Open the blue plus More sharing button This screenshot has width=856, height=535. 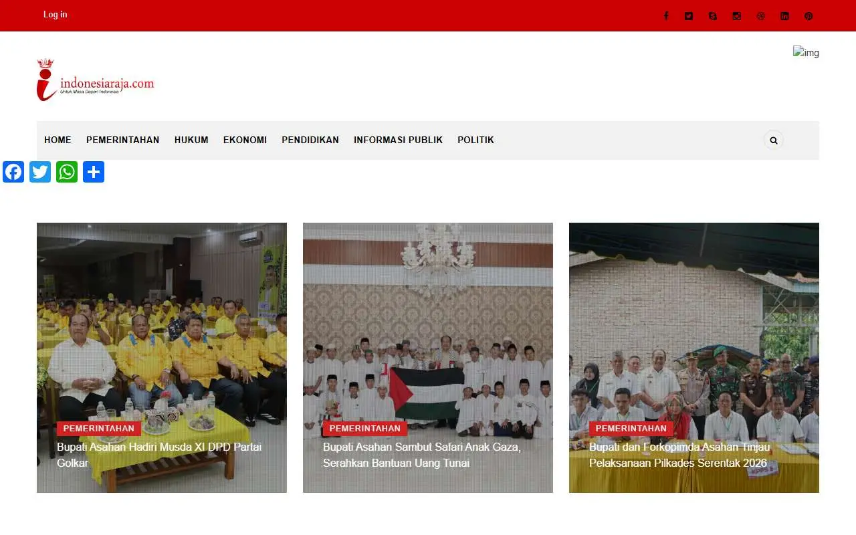pyautogui.click(x=94, y=172)
